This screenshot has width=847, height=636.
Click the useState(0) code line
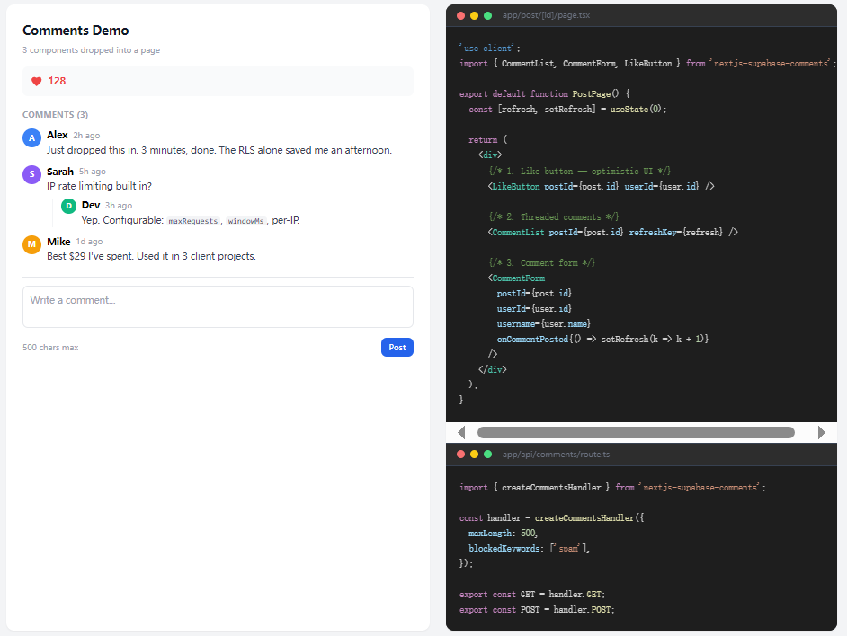[567, 109]
